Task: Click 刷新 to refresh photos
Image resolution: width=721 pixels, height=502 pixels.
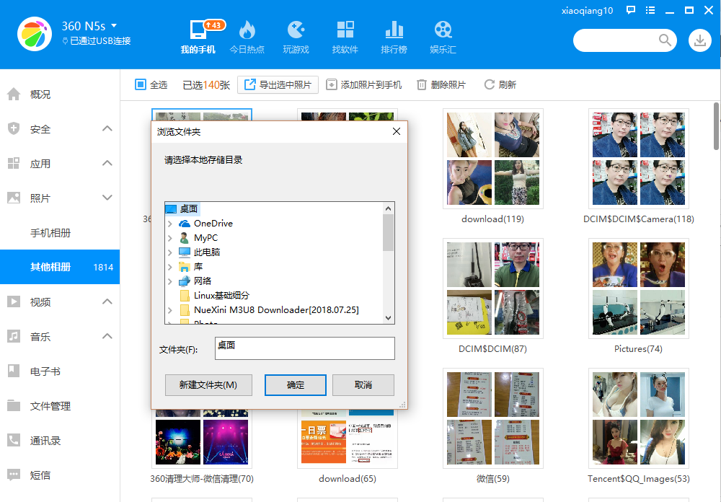Action: 500,84
